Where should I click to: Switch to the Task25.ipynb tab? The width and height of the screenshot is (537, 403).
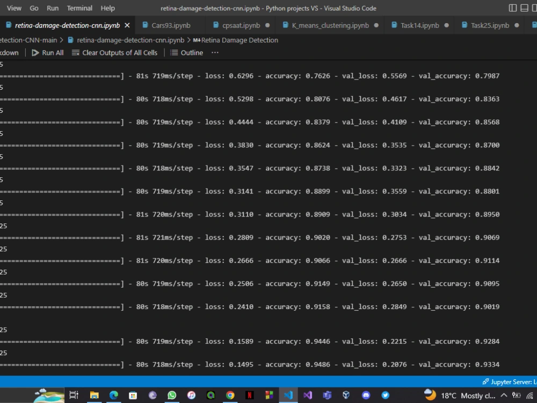coord(490,25)
